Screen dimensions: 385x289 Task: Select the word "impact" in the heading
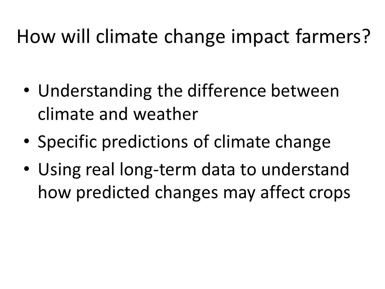tap(260, 38)
